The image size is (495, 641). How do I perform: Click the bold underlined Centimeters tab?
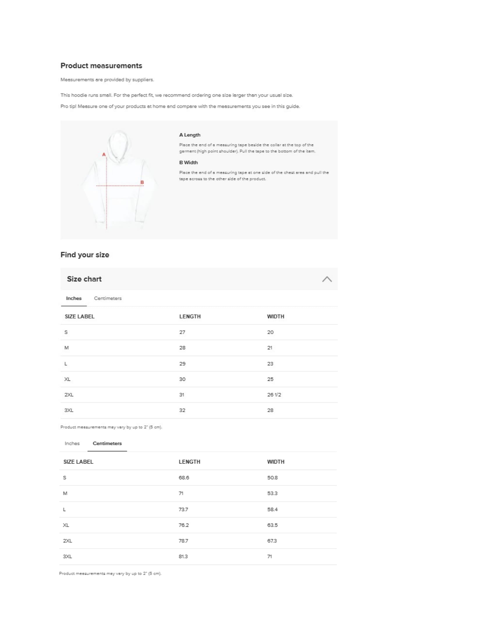(107, 443)
